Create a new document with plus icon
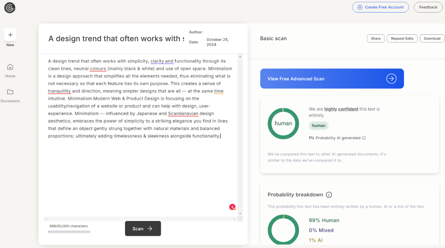Viewport: 445px width, 248px height. 10,35
